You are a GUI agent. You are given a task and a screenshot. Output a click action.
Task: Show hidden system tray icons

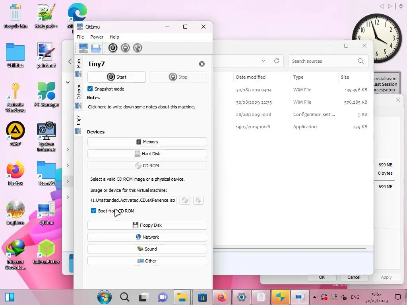(x=315, y=297)
